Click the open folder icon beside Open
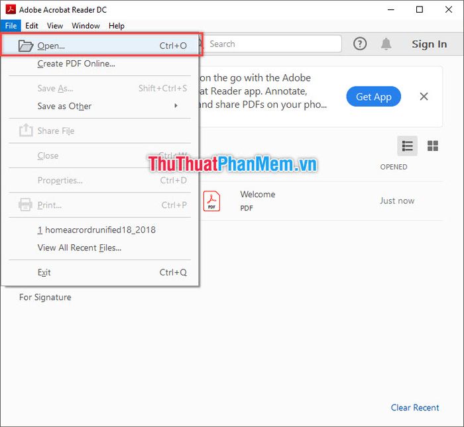Screen dimensions: 464x427 click(x=25, y=46)
